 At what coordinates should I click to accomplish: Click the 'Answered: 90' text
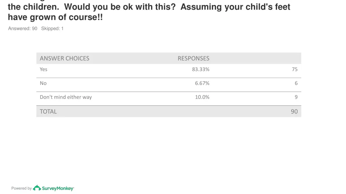23,28
